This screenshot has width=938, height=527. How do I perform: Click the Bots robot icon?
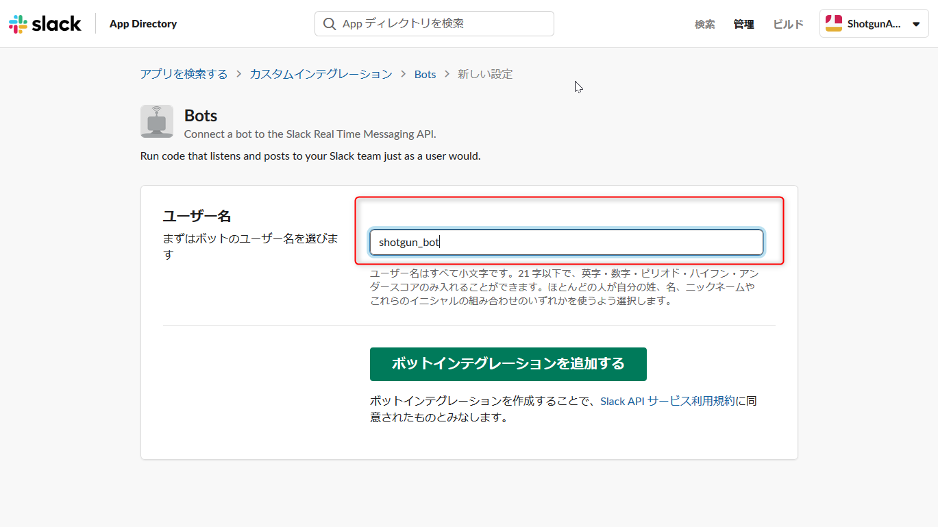tap(157, 121)
